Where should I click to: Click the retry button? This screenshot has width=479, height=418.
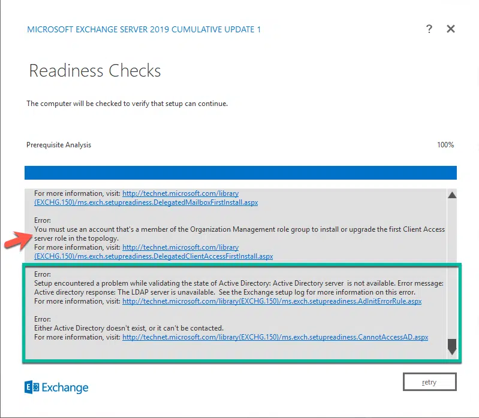point(429,381)
